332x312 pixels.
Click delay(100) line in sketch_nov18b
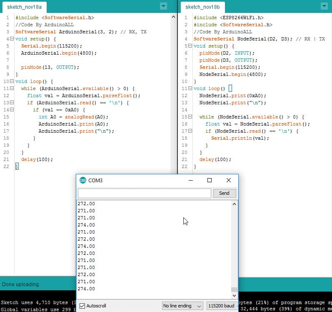click(215, 159)
